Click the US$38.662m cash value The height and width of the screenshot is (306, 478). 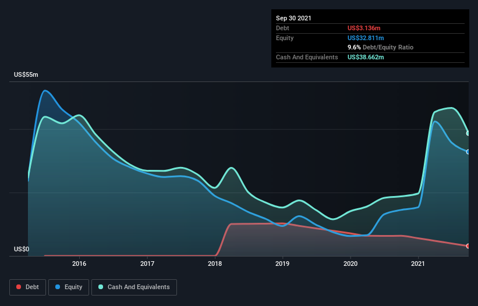(x=366, y=57)
